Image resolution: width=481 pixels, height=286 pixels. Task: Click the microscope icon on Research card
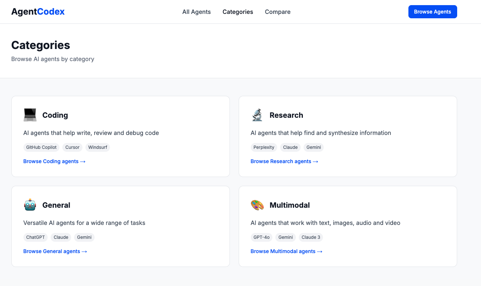pyautogui.click(x=257, y=114)
